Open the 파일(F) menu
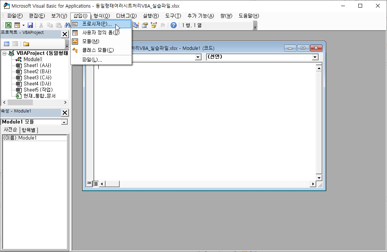This screenshot has height=252, width=387. click(15, 16)
